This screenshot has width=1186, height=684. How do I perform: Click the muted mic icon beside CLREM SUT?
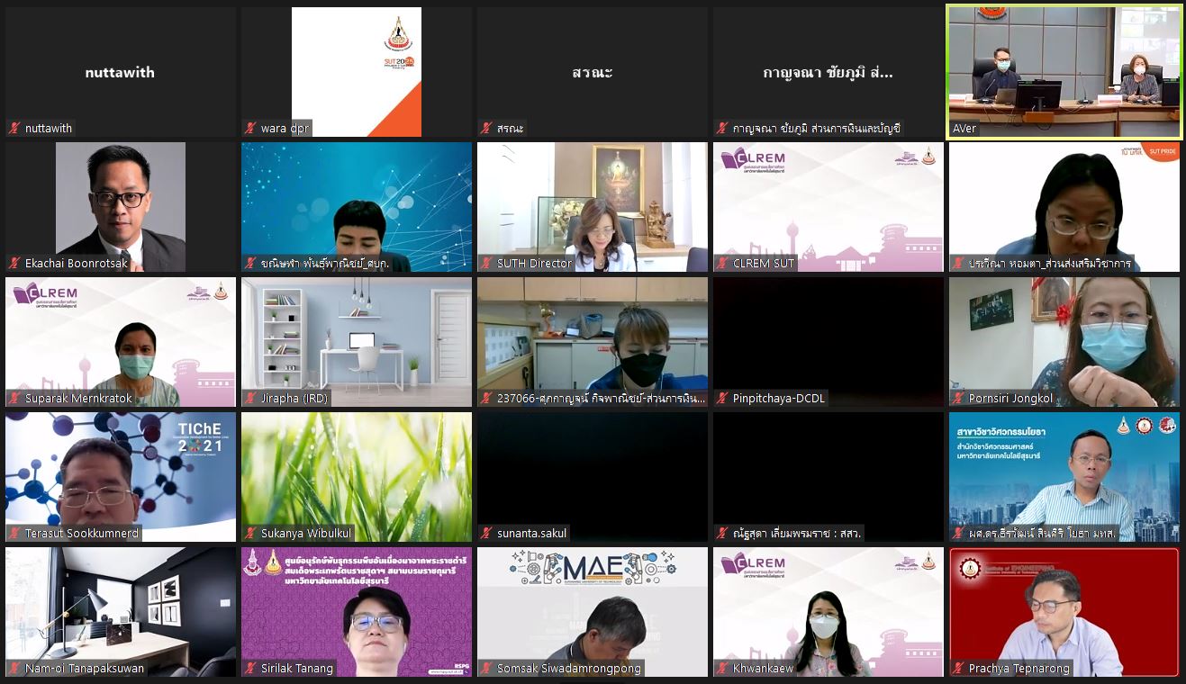pos(722,263)
